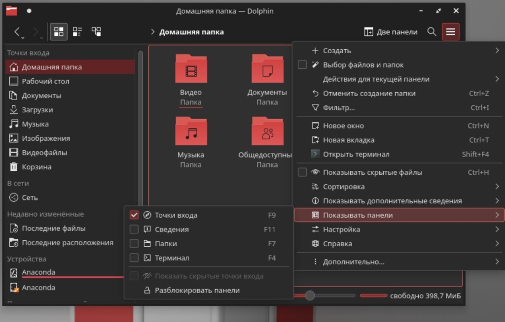
Task: Uncheck the Точки входа panel checkbox
Action: (x=134, y=215)
